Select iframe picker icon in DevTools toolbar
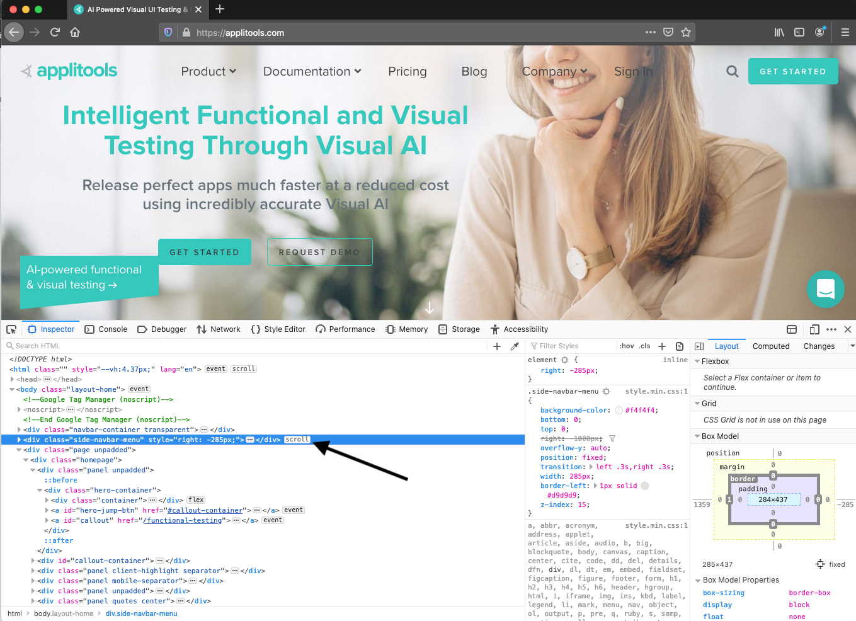The height and width of the screenshot is (621, 856). point(792,329)
